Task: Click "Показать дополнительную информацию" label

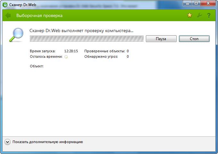Action: (48, 142)
